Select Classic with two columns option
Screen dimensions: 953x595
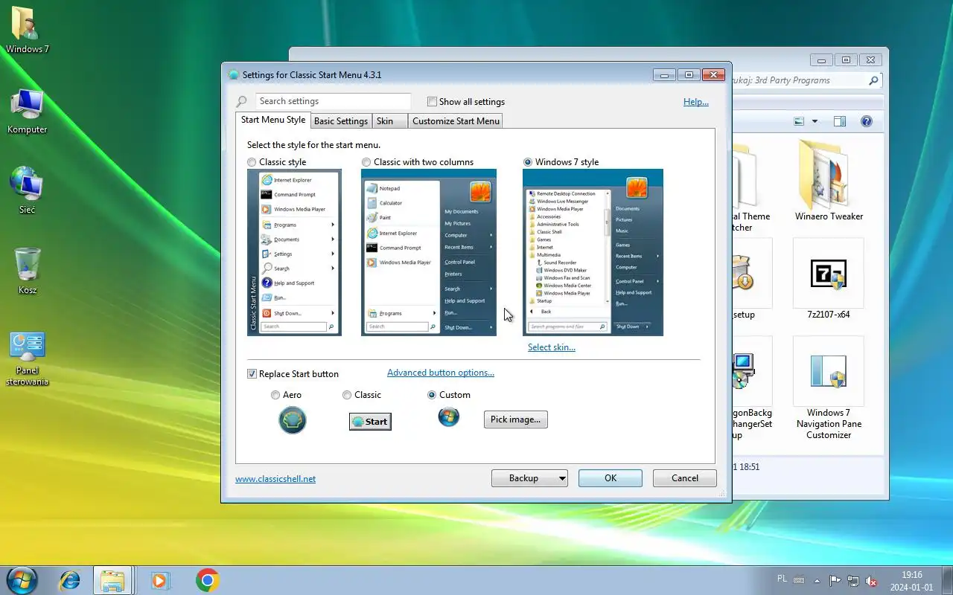(366, 162)
